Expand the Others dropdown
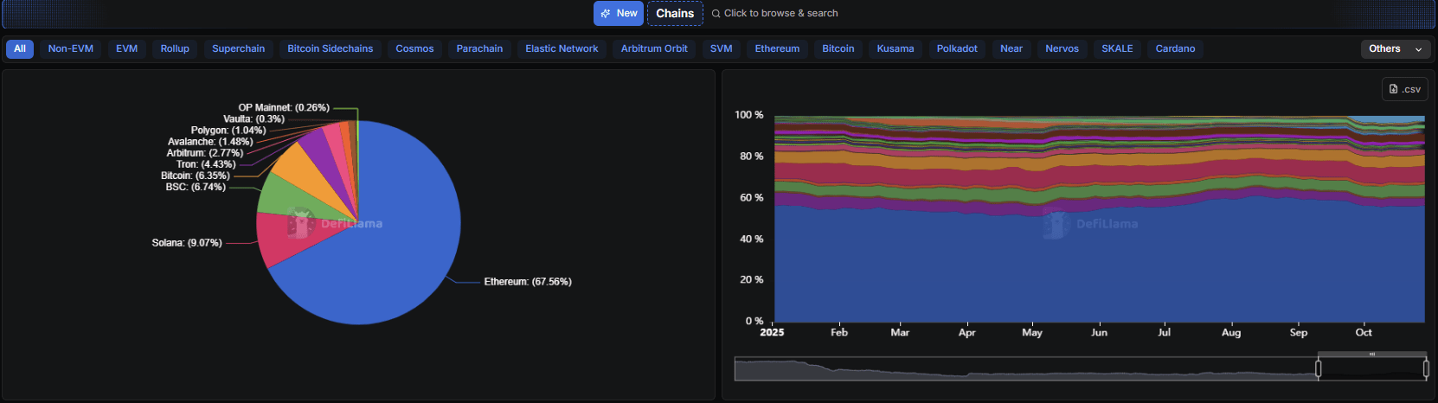Screen dimensions: 1438x403 point(1396,49)
